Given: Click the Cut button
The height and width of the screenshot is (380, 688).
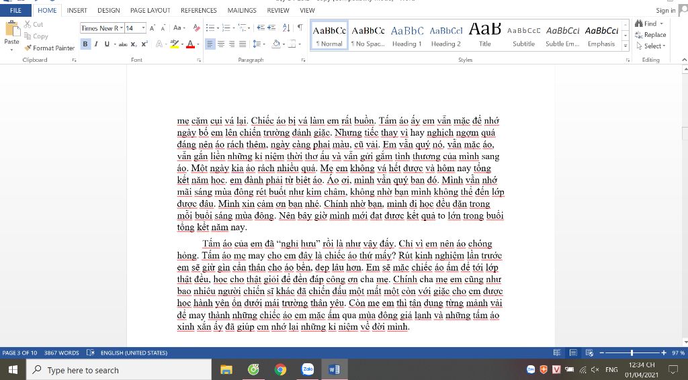Looking at the screenshot, I should pos(34,25).
